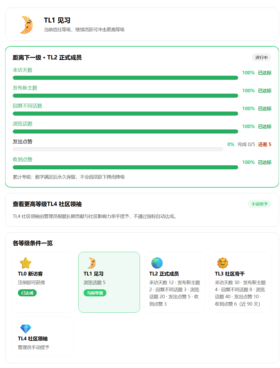Click 已达标 on the 浏览话题 row
Screen dimensions: 280x368
pyautogui.click(x=265, y=126)
